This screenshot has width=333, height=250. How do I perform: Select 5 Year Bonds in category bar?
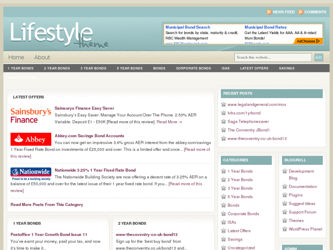coord(130,68)
